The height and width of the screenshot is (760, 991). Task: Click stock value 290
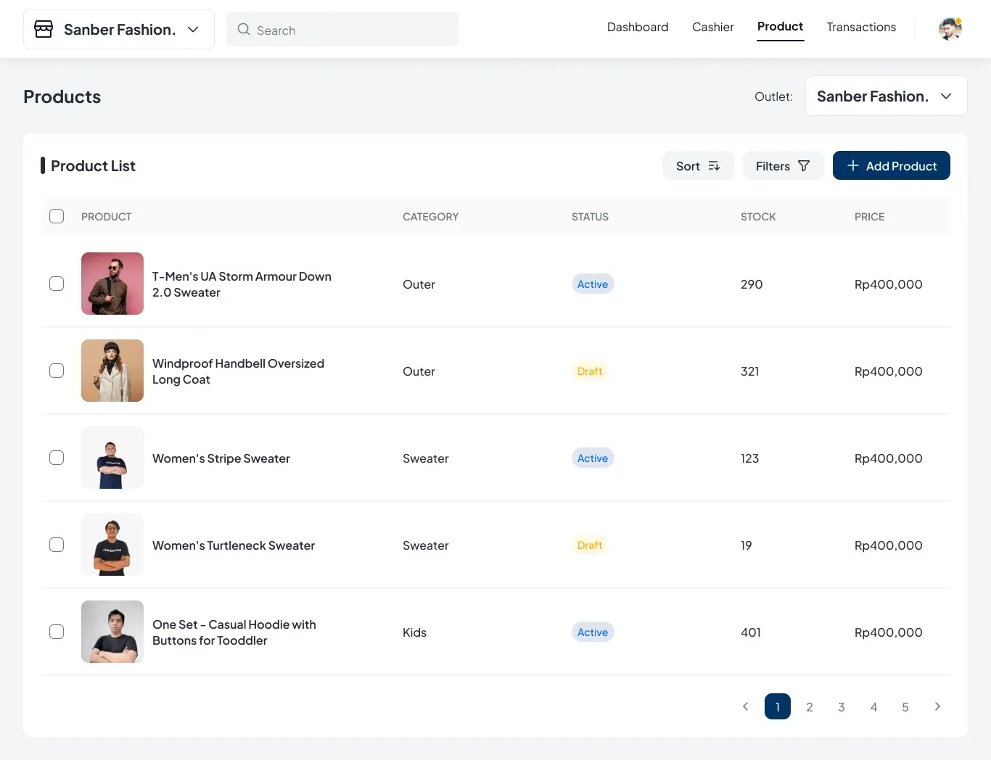752,284
